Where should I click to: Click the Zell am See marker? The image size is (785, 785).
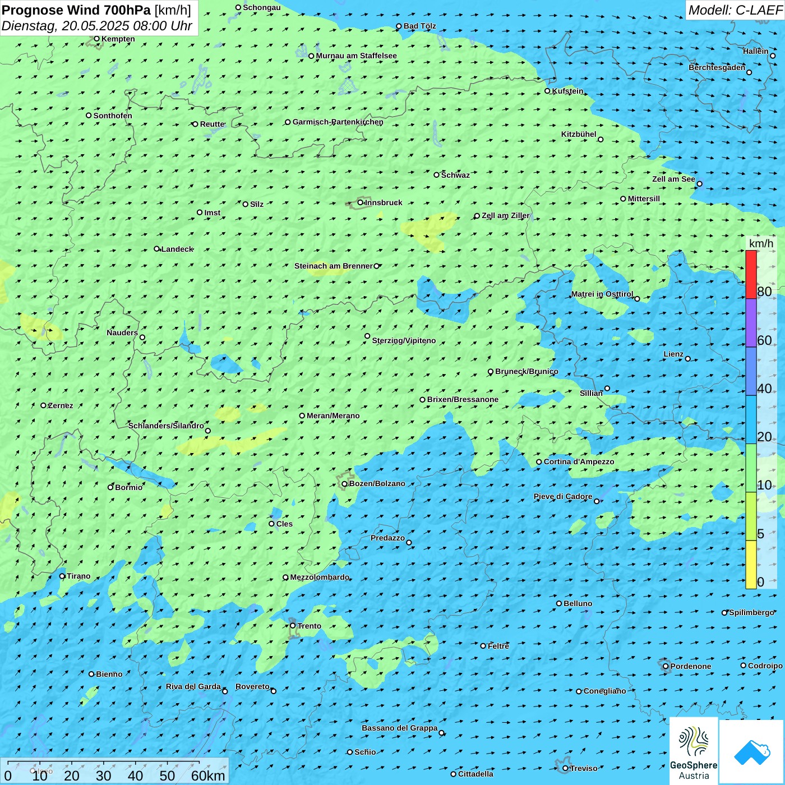coord(699,184)
